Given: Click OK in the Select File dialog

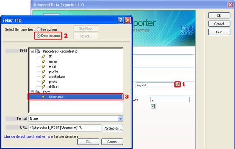Looking at the screenshot, I should (88, 142).
